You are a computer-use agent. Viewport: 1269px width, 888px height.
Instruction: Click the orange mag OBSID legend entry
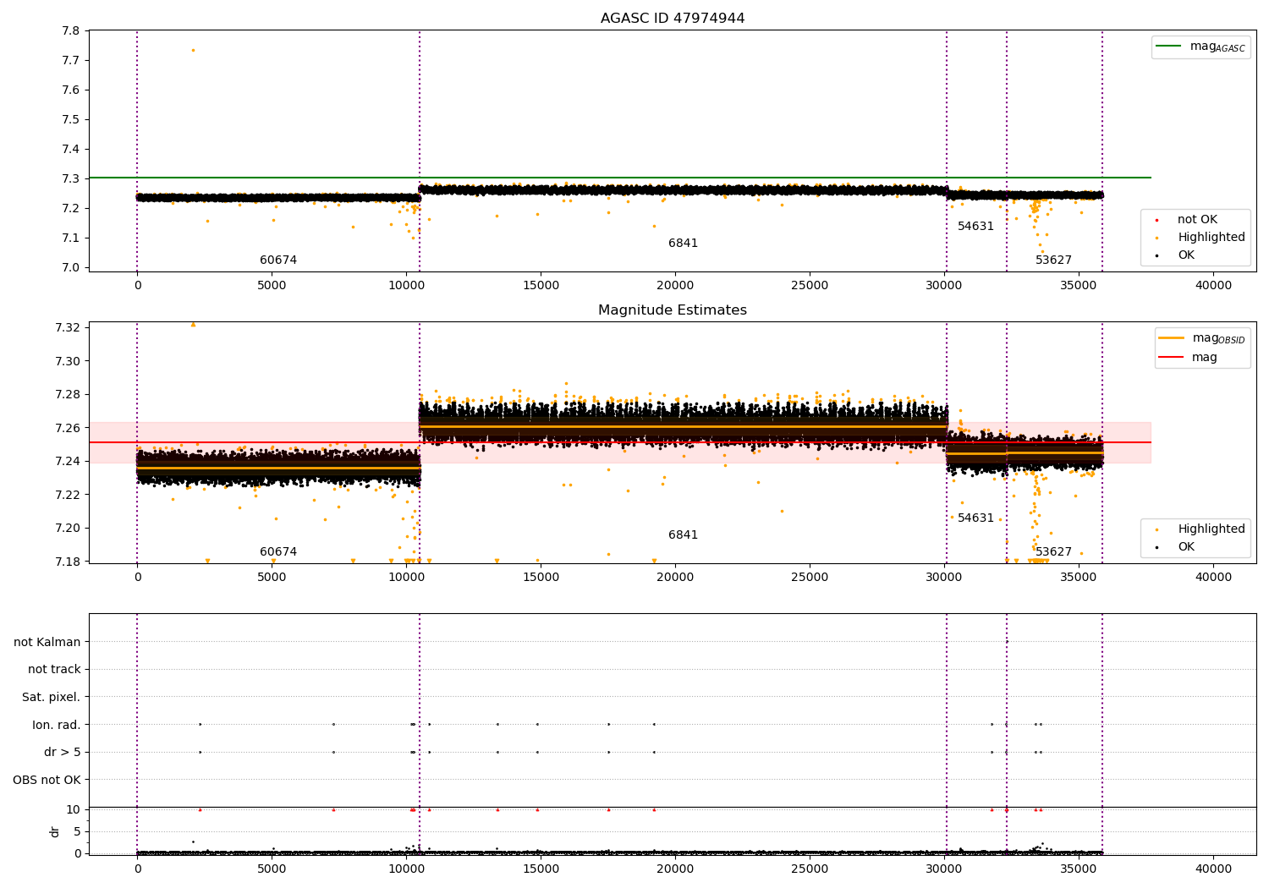[1202, 338]
